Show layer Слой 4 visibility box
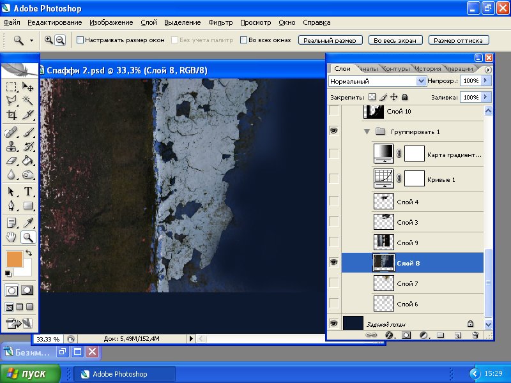 (x=333, y=202)
